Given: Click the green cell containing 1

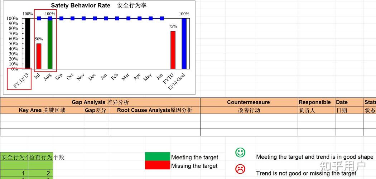Looking at the screenshot, I should pos(14,173).
